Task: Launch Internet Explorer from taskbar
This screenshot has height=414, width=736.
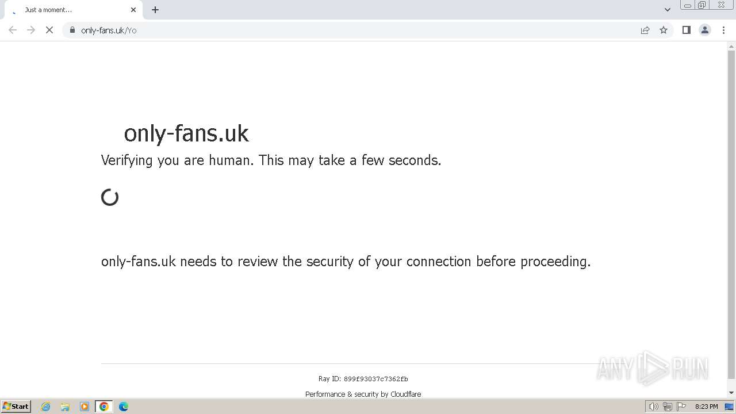Action: point(46,407)
